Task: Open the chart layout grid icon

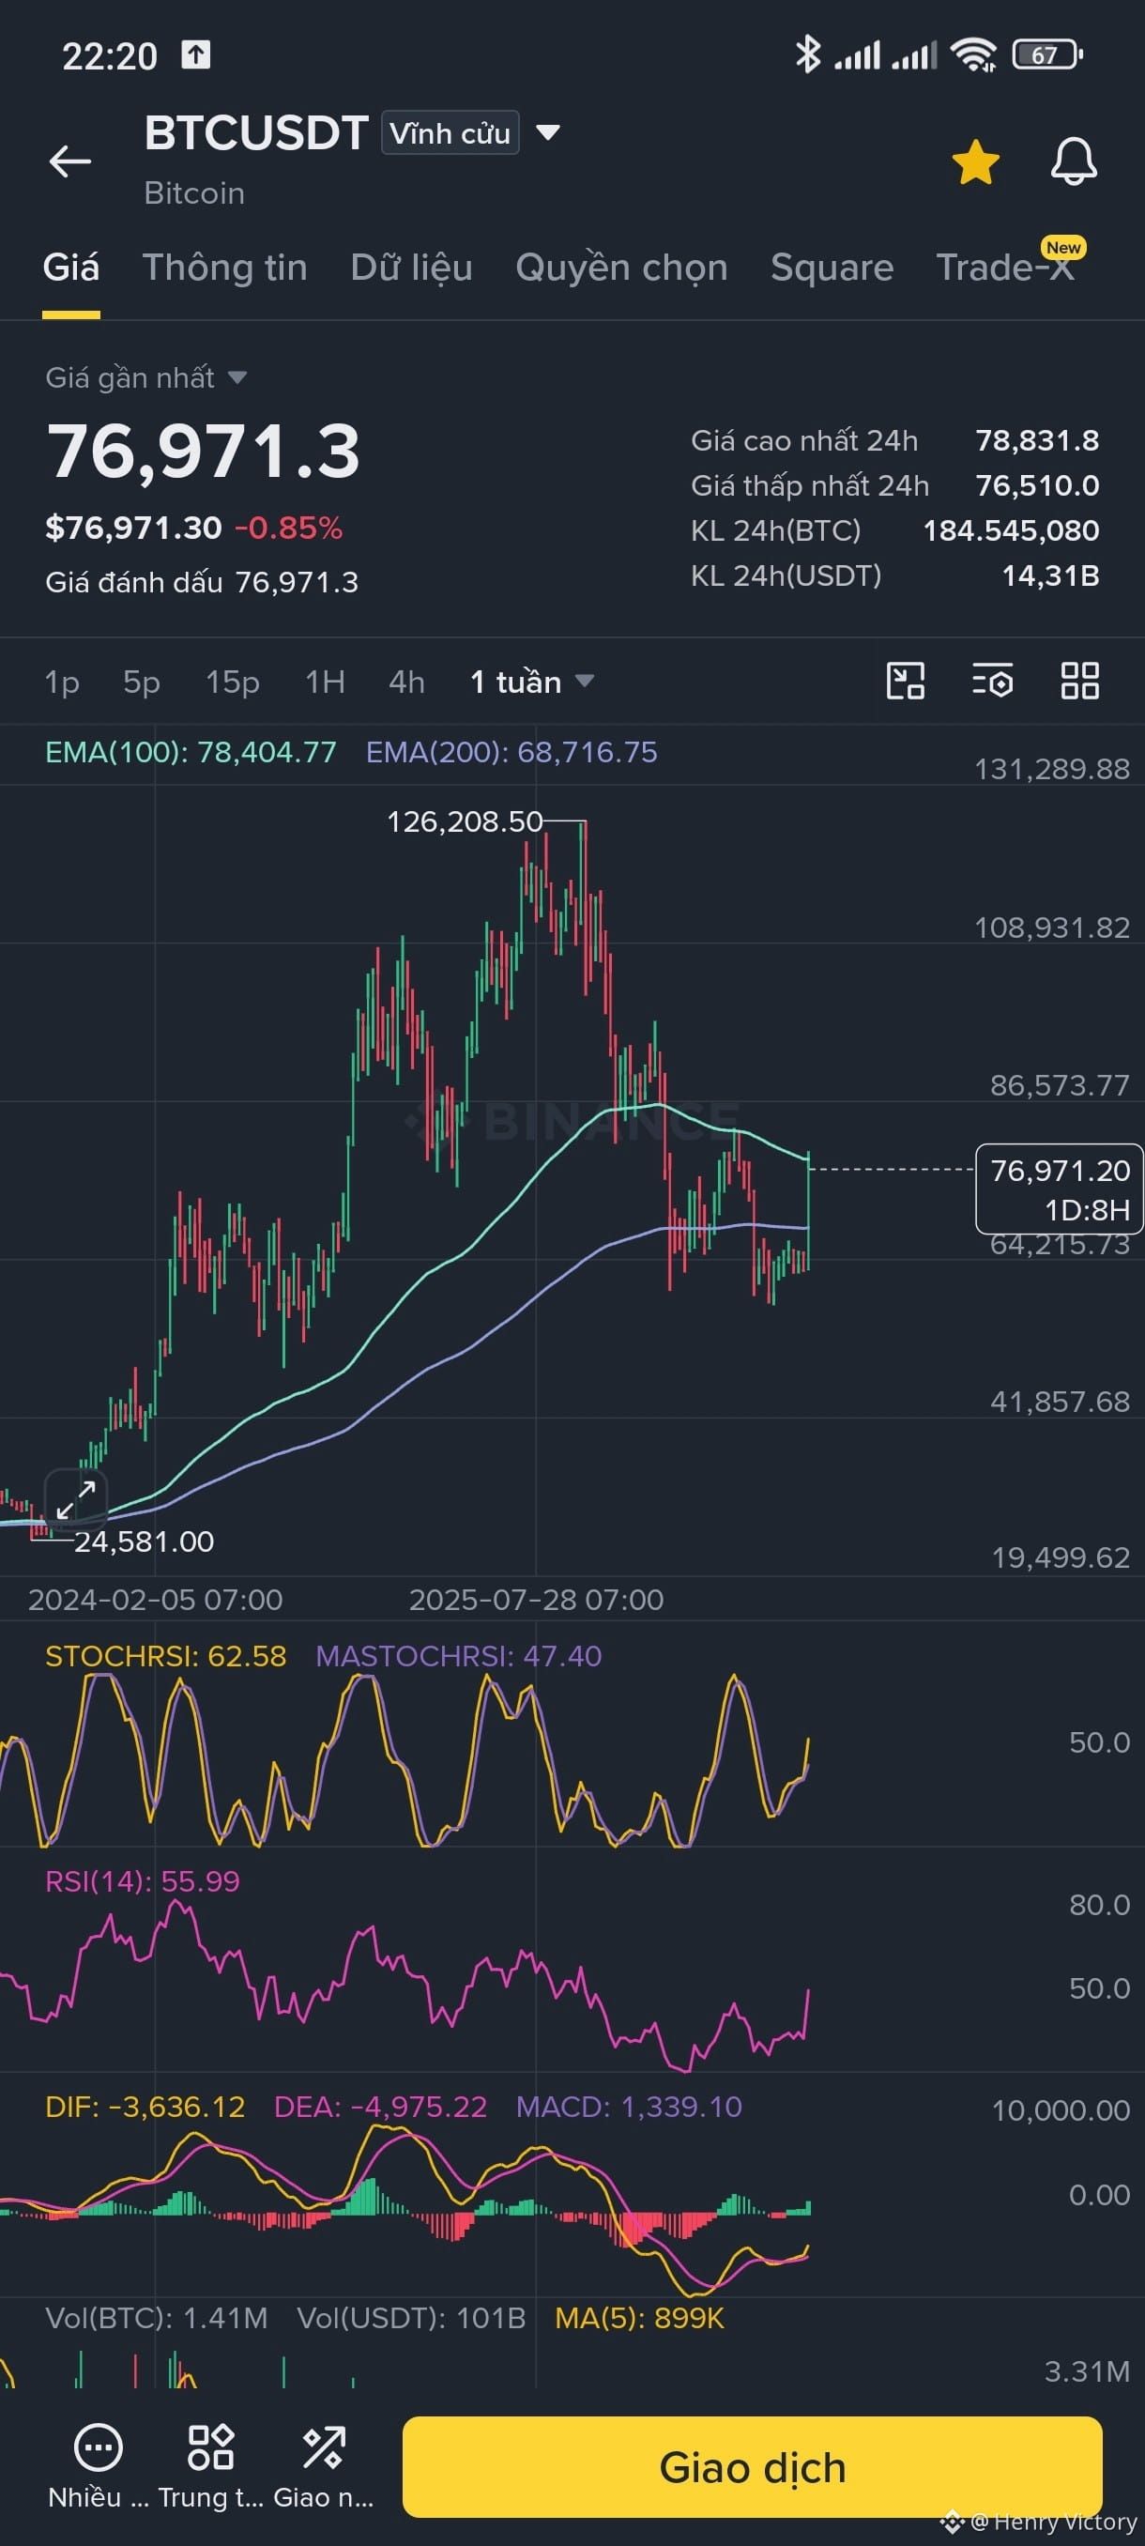Action: point(1080,681)
